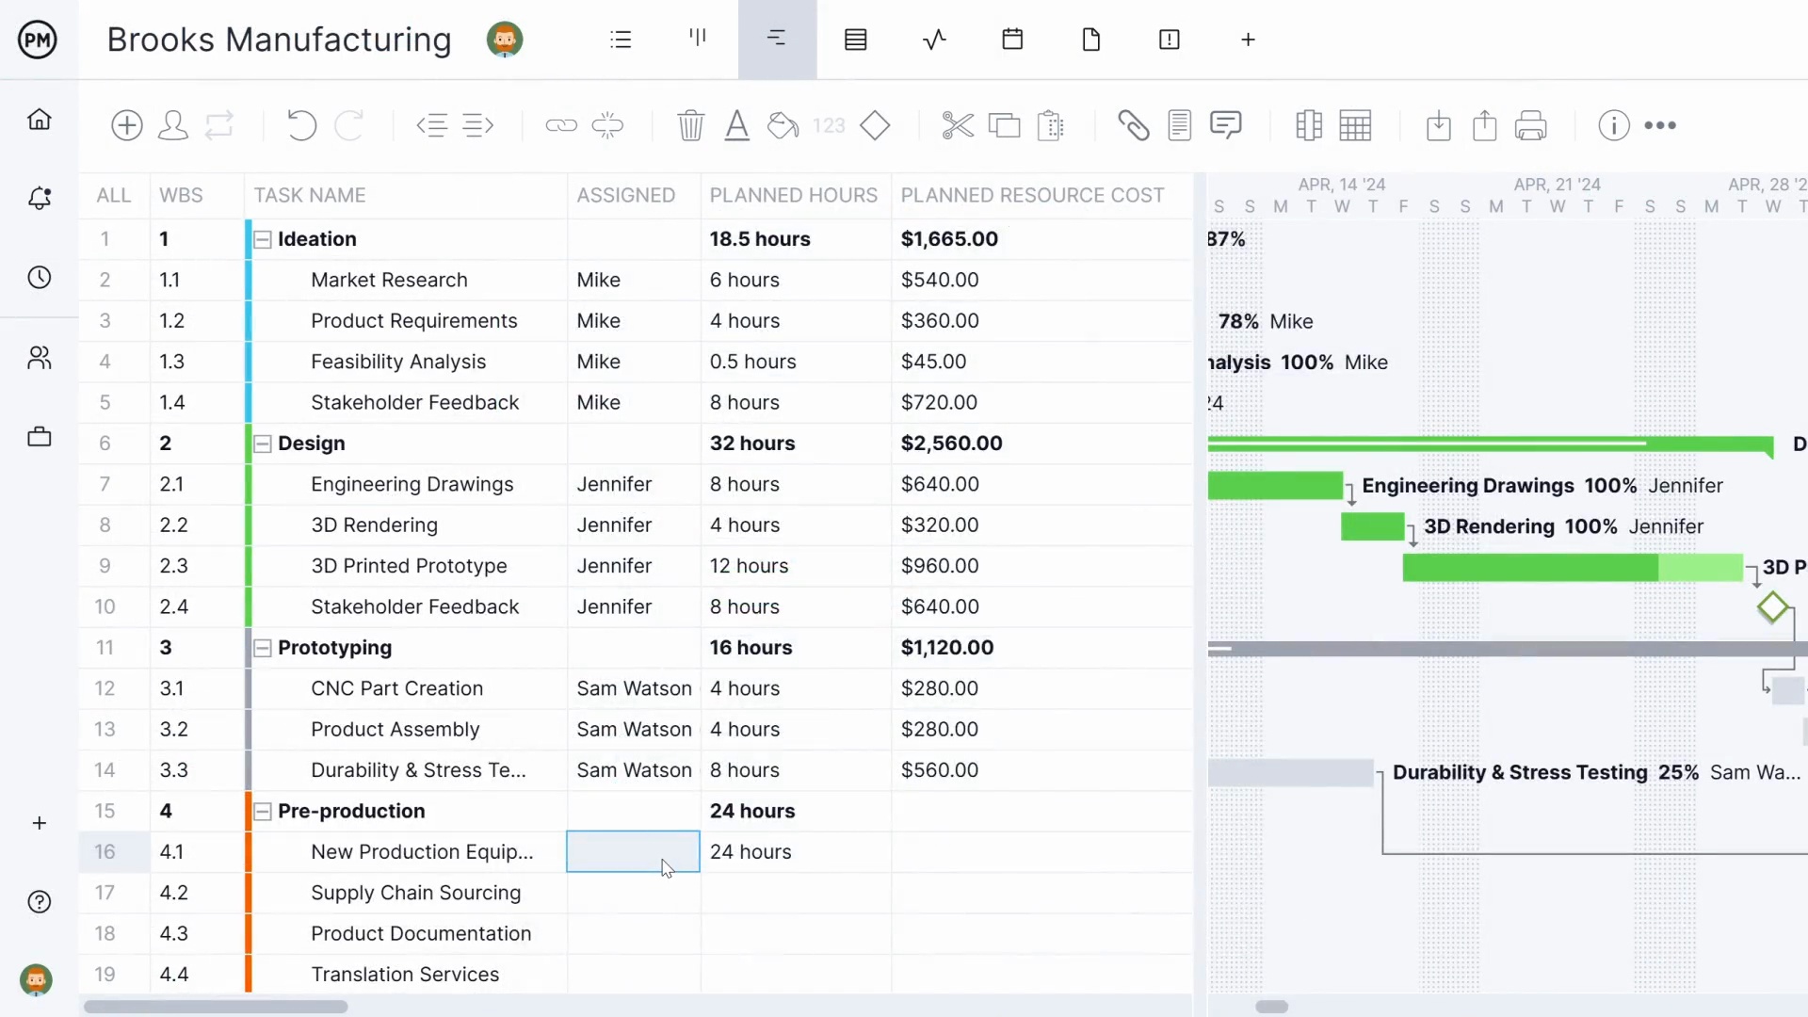Collapse the Design task group

click(263, 444)
